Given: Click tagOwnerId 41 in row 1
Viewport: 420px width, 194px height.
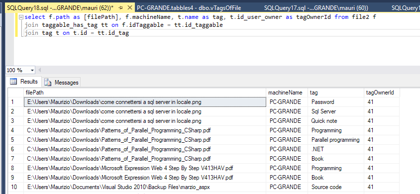Looking at the screenshot, I should pyautogui.click(x=382, y=102).
